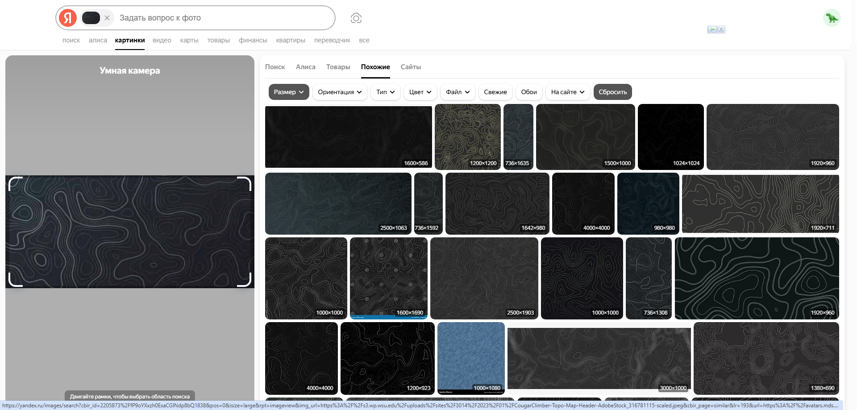The width and height of the screenshot is (857, 410).
Task: Open the 2500×1063 image result
Action: tap(338, 203)
